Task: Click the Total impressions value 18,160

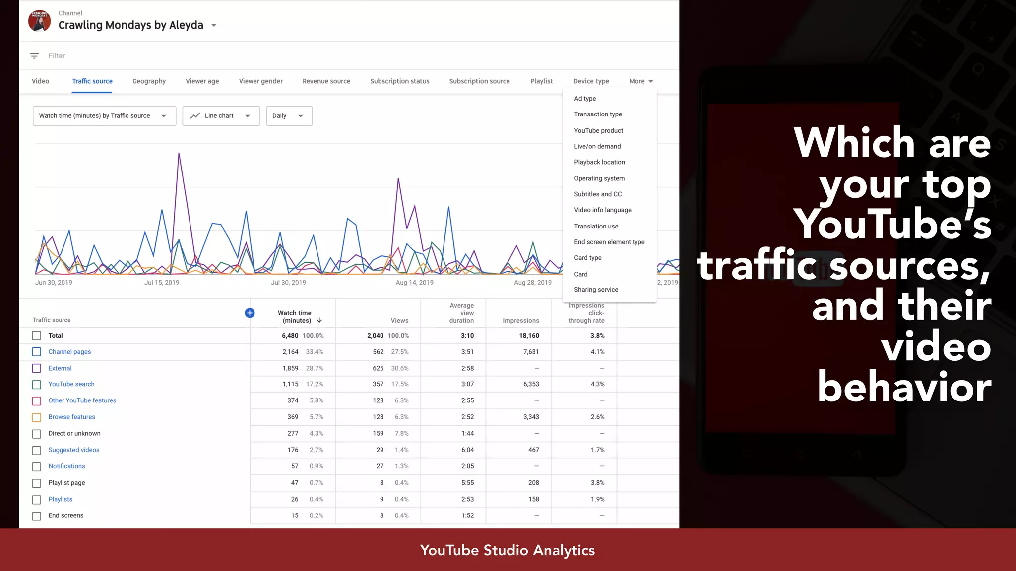Action: click(529, 336)
